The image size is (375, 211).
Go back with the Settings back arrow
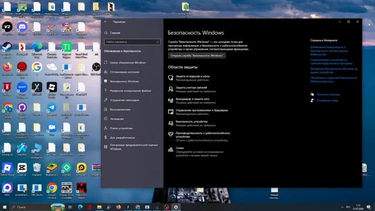(105, 22)
